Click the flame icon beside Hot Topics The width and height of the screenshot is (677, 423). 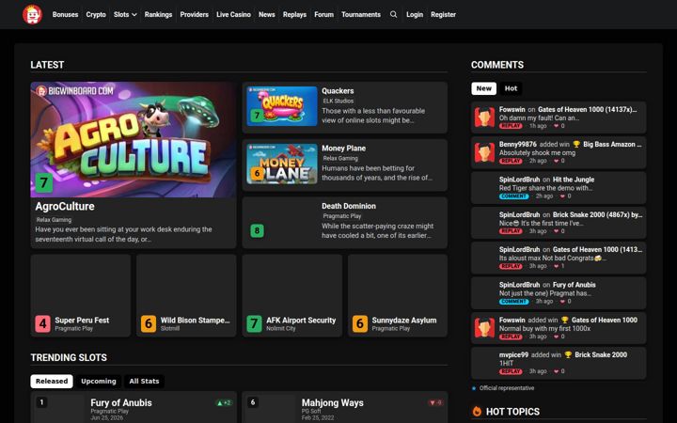pyautogui.click(x=477, y=412)
